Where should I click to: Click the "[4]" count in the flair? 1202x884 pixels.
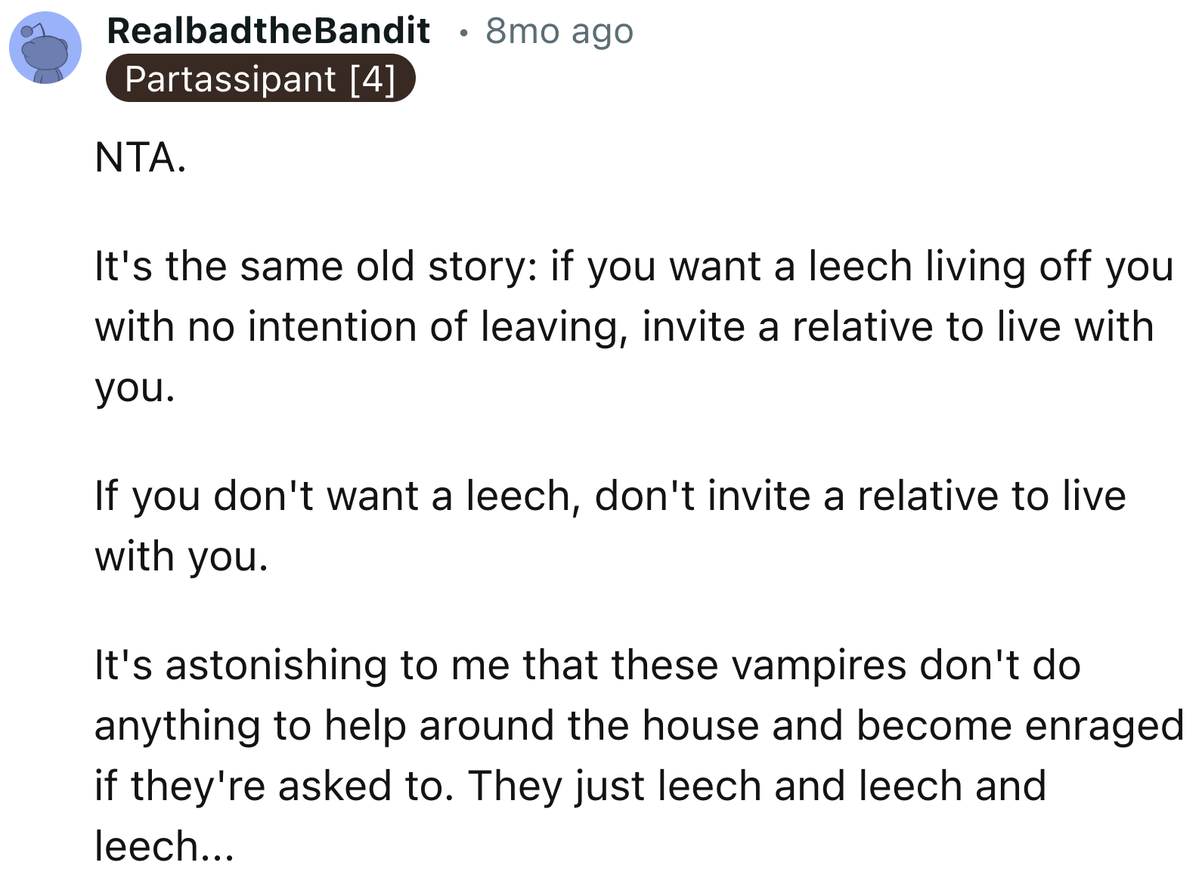[373, 79]
